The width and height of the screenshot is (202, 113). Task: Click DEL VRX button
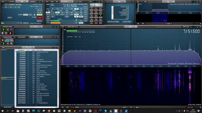click(39, 13)
